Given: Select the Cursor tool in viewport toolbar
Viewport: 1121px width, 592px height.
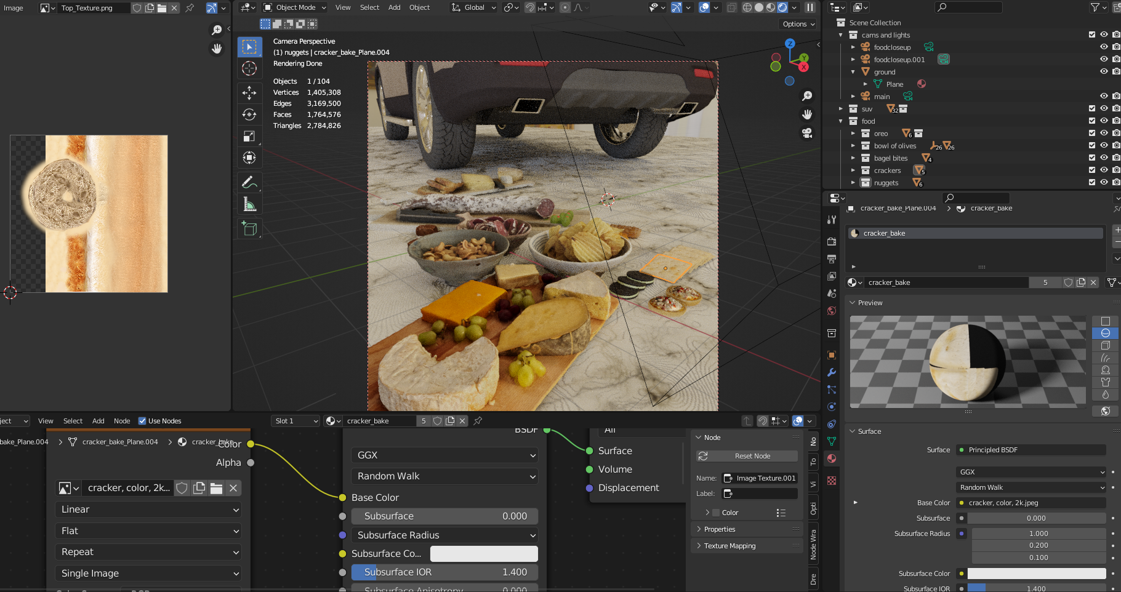Looking at the screenshot, I should 249,68.
